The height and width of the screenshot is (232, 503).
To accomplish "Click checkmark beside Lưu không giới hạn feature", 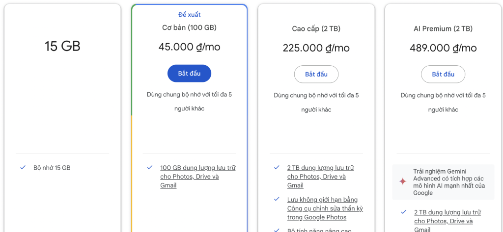I will [277, 199].
